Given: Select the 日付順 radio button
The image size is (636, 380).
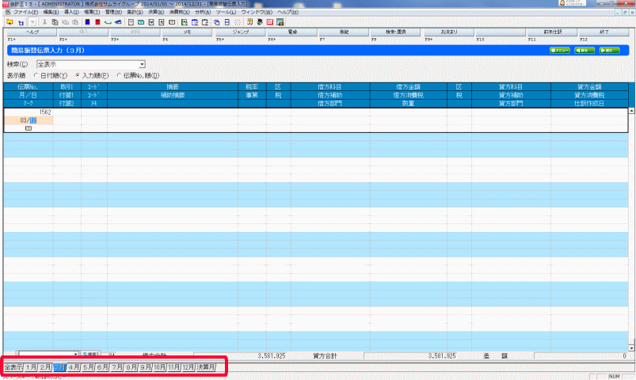Looking at the screenshot, I should (33, 75).
